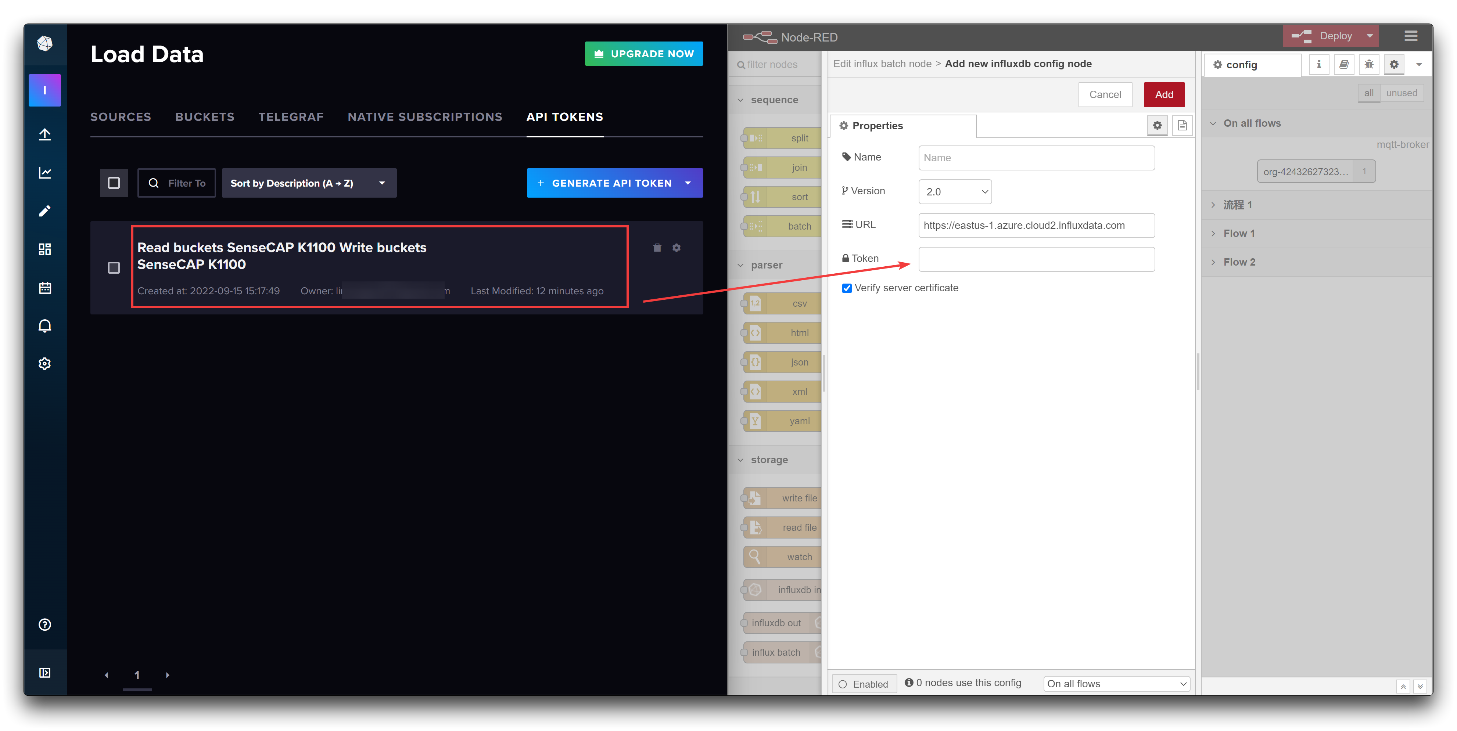Screen dimensions: 1457x731
Task: Open the user account avatar labeled I
Action: 45,90
